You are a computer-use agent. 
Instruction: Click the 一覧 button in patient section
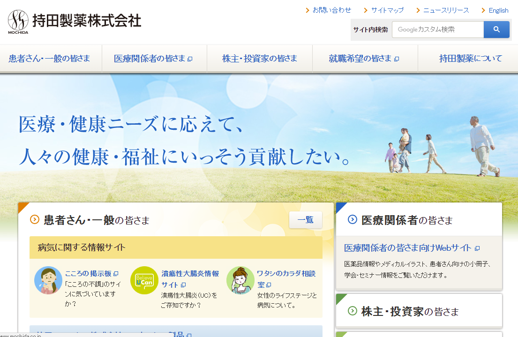pos(306,220)
